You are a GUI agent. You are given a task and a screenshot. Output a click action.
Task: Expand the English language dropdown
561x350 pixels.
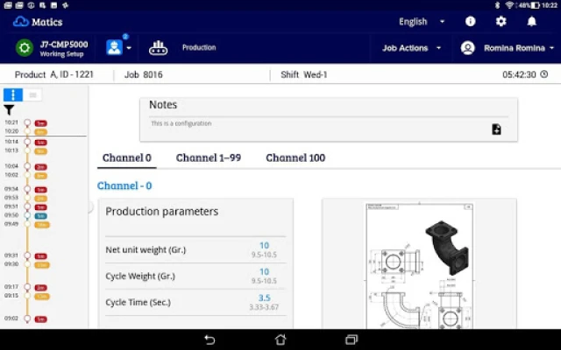coord(422,21)
